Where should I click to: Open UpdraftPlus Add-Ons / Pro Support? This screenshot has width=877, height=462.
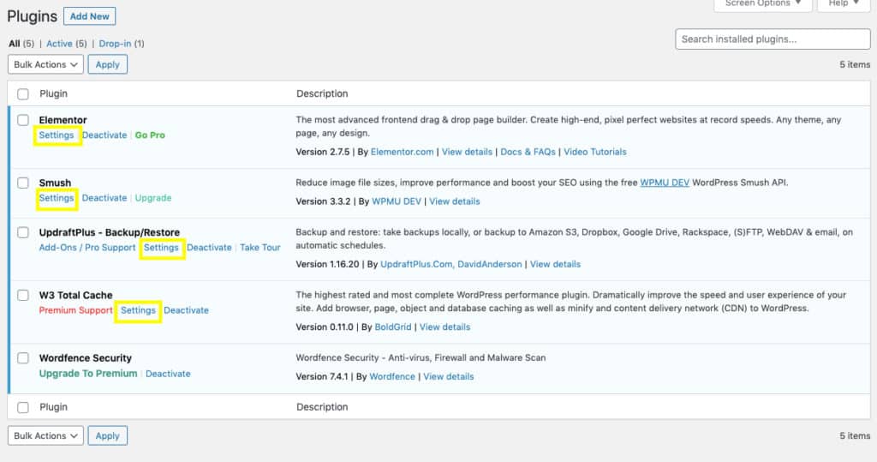point(87,247)
